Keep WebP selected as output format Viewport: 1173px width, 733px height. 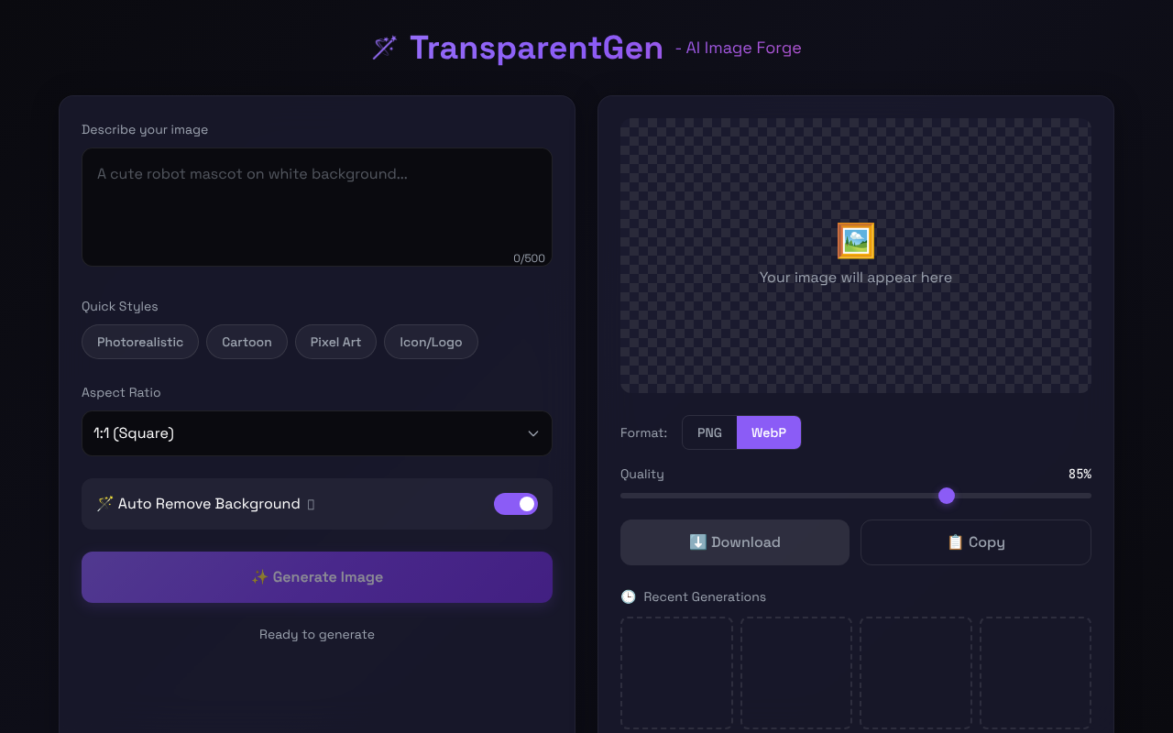[769, 432]
